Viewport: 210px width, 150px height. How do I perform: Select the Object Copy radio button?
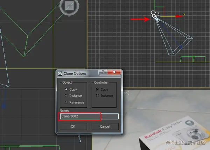click(x=66, y=89)
